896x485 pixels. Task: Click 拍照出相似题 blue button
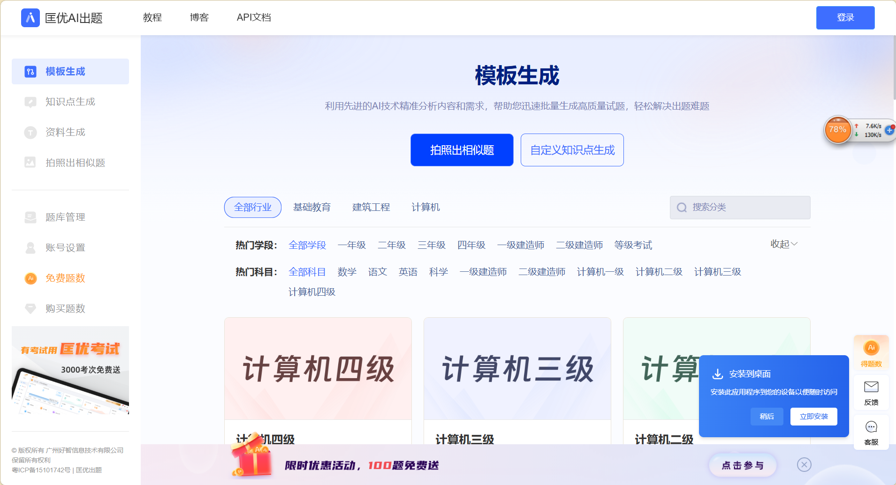(462, 150)
